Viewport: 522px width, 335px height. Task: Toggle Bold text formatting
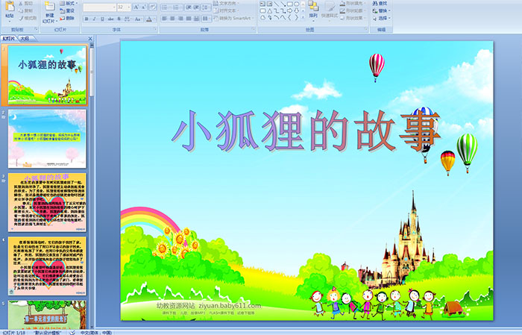coord(86,19)
